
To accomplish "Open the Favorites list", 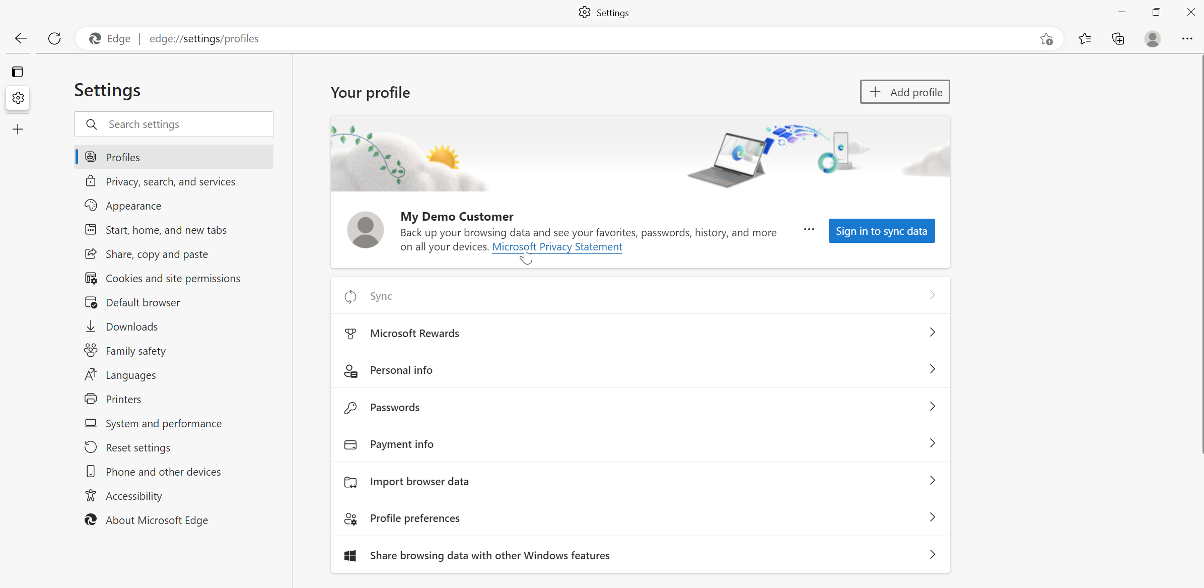I will tap(1085, 39).
